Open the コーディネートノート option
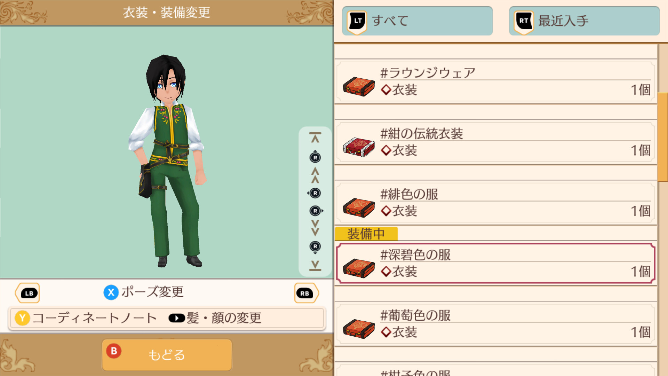The height and width of the screenshot is (376, 668). click(x=86, y=318)
